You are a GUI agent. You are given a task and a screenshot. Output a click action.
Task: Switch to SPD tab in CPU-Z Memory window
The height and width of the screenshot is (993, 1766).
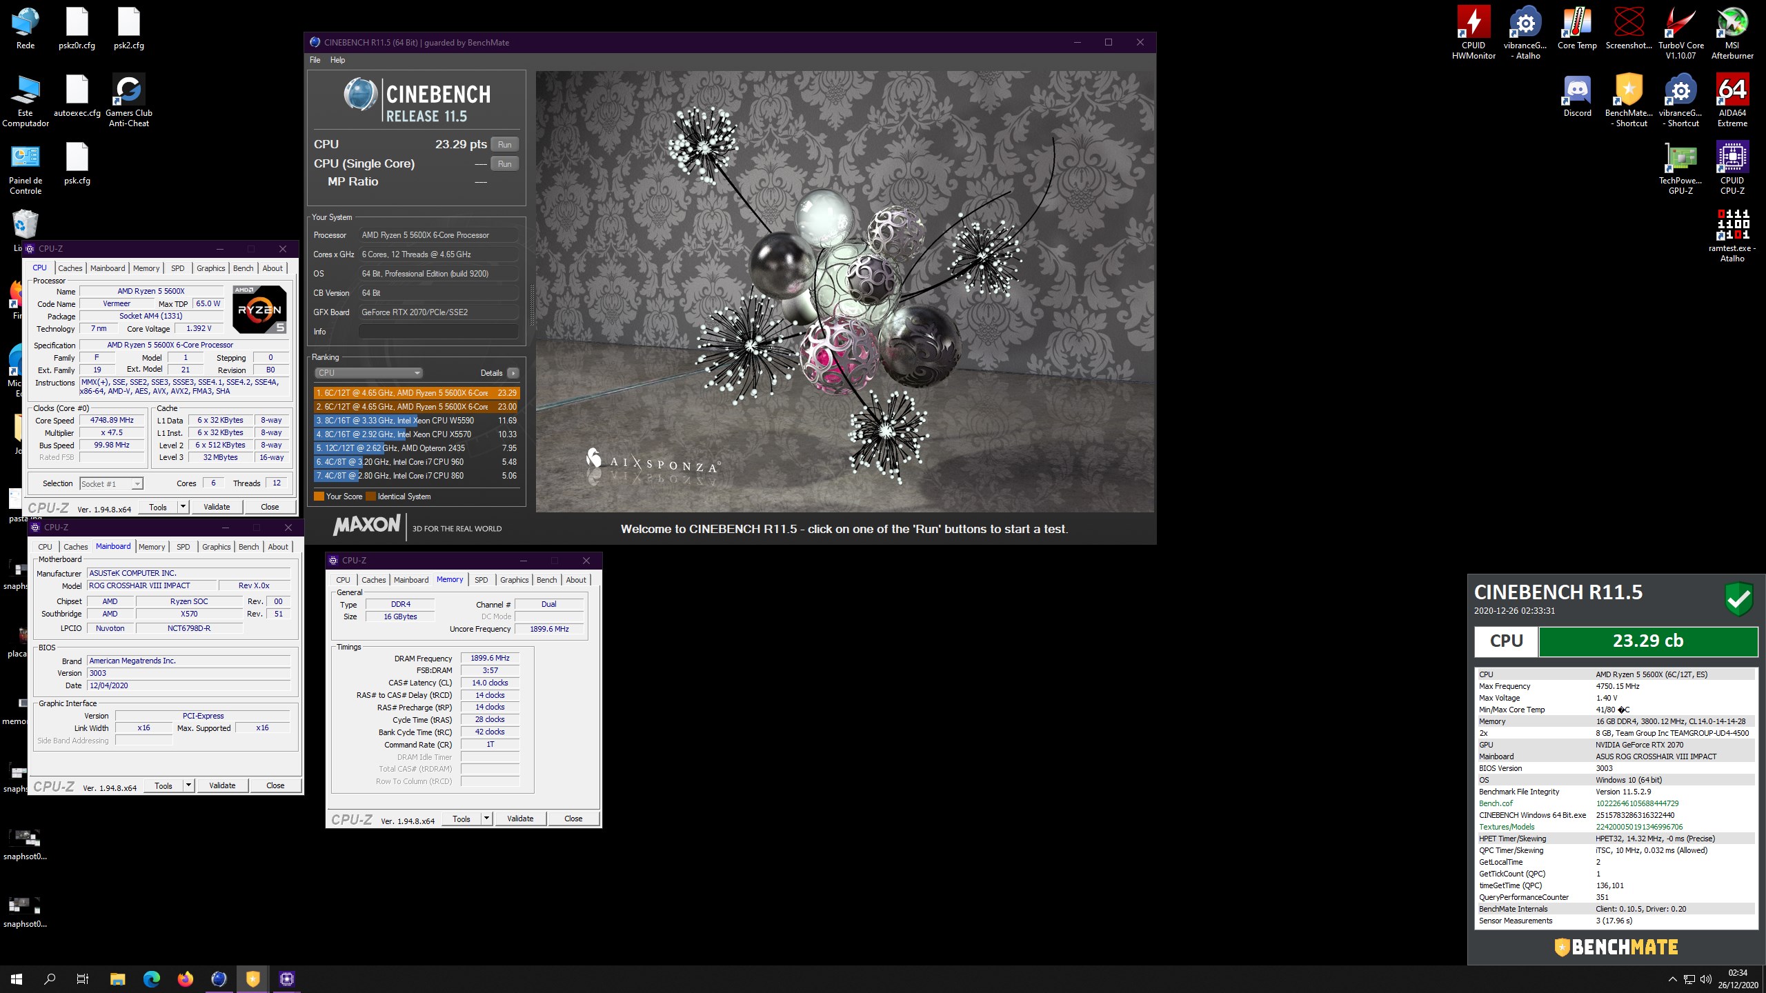[482, 580]
